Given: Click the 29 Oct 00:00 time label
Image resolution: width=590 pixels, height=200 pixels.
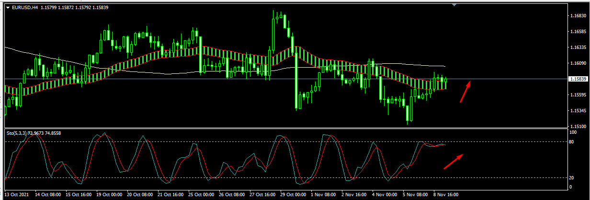Looking at the screenshot, I should pyautogui.click(x=294, y=195).
